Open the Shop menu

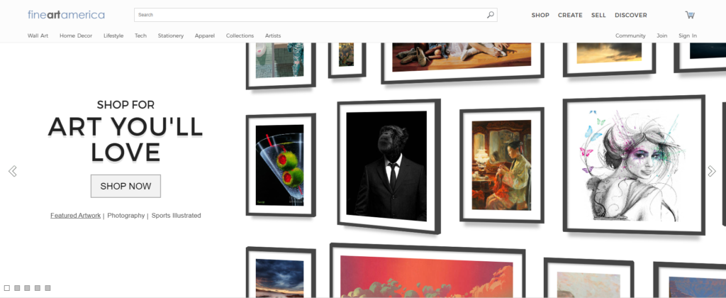(540, 16)
